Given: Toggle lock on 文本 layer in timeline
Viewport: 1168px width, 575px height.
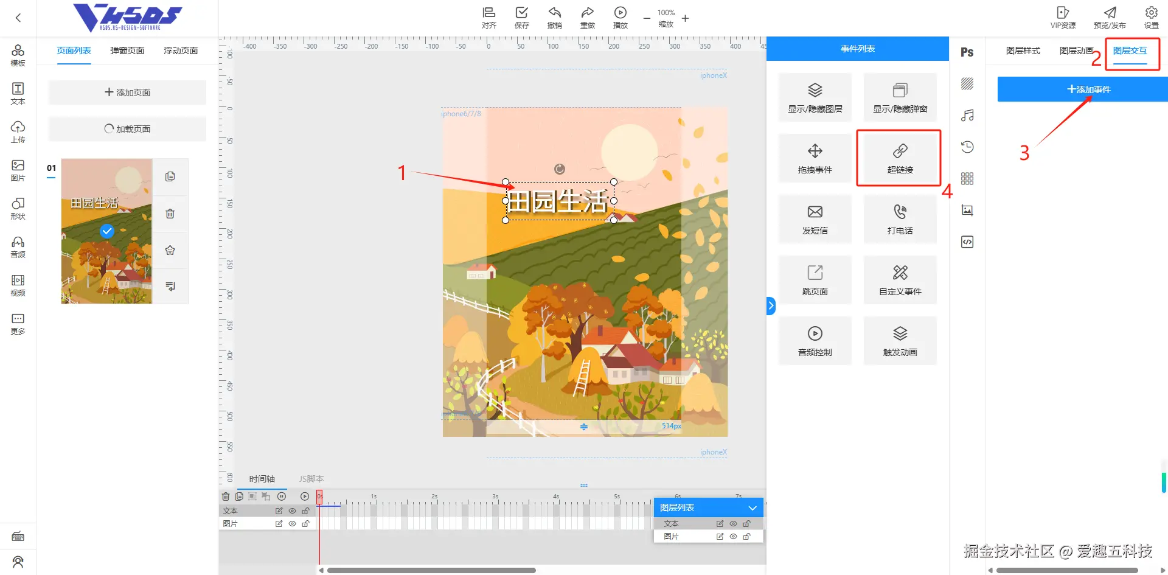Looking at the screenshot, I should [x=305, y=511].
